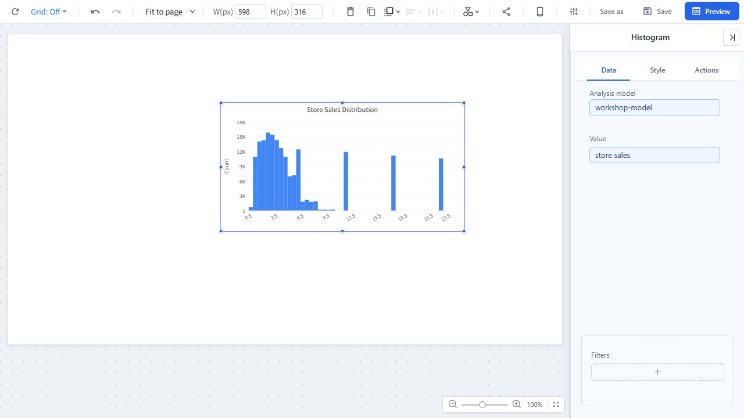Click the refresh icon in toolbar
The width and height of the screenshot is (744, 418).
pyautogui.click(x=15, y=12)
